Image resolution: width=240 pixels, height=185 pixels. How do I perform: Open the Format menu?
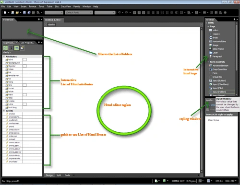click(x=33, y=7)
